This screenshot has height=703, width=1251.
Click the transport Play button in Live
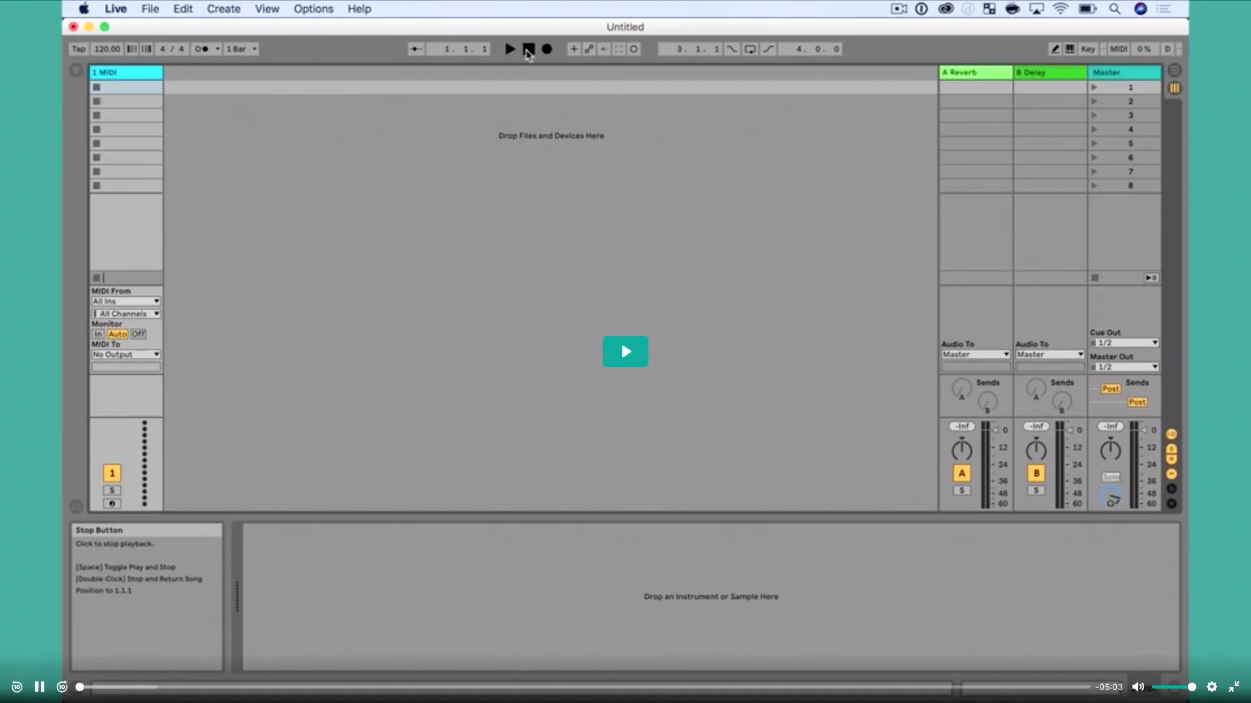[x=510, y=49]
